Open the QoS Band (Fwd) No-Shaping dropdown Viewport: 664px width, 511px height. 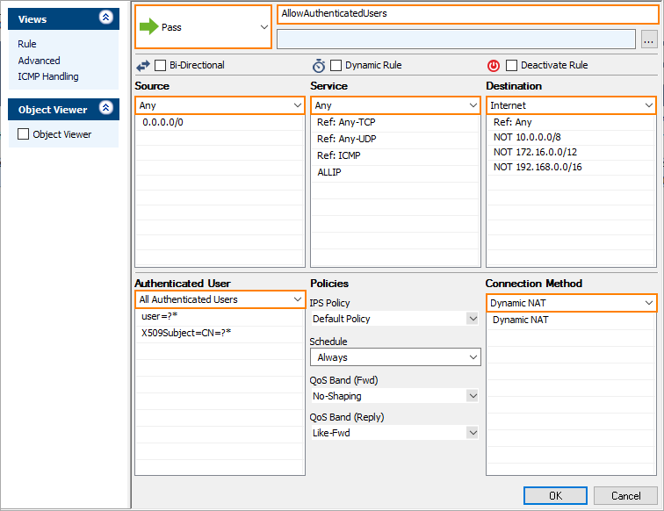[x=395, y=396]
